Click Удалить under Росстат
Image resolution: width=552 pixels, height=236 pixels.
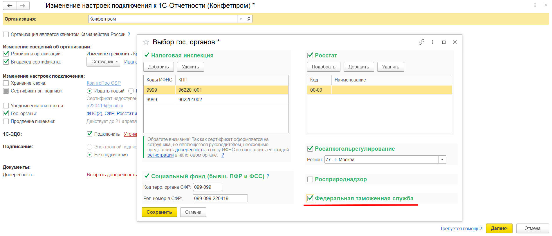[391, 67]
